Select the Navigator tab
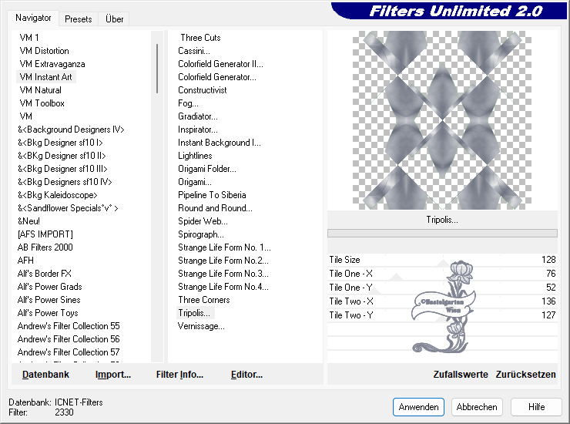This screenshot has width=570, height=424. (34, 18)
